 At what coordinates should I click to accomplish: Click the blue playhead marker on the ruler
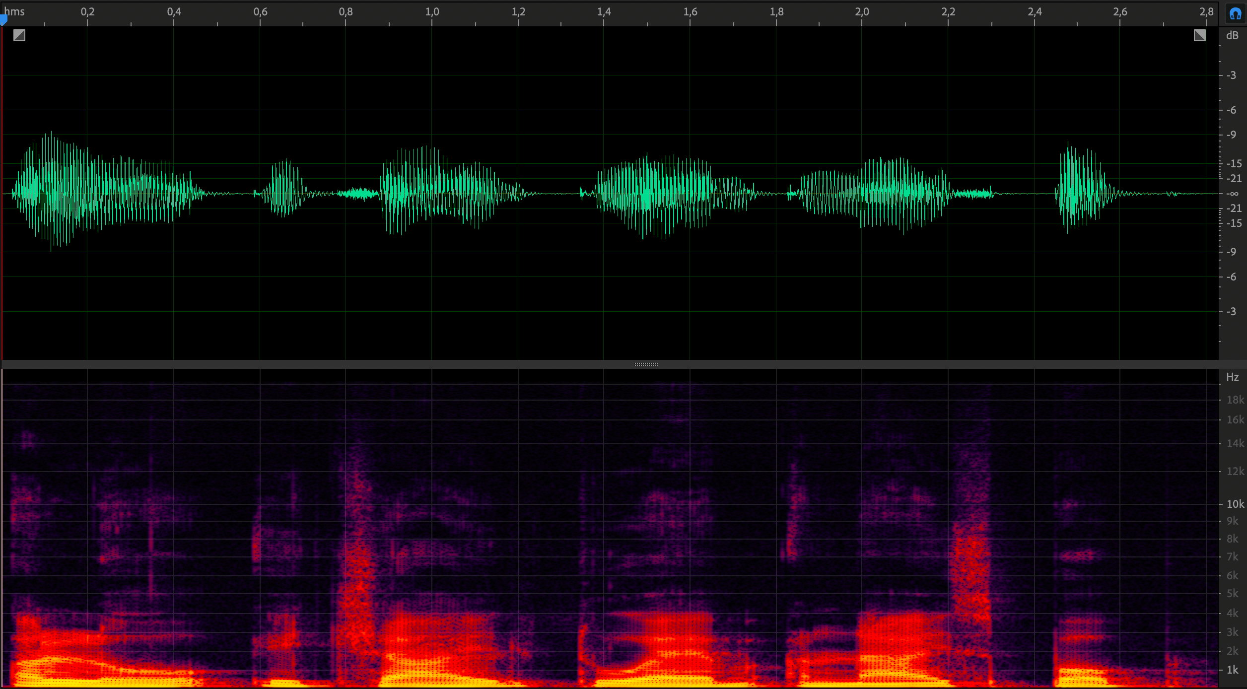click(x=3, y=20)
